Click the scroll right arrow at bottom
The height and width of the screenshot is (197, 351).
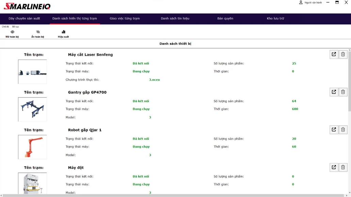pos(347,195)
